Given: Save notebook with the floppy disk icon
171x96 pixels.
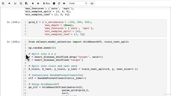Looking at the screenshot, I should (x=3, y=3).
